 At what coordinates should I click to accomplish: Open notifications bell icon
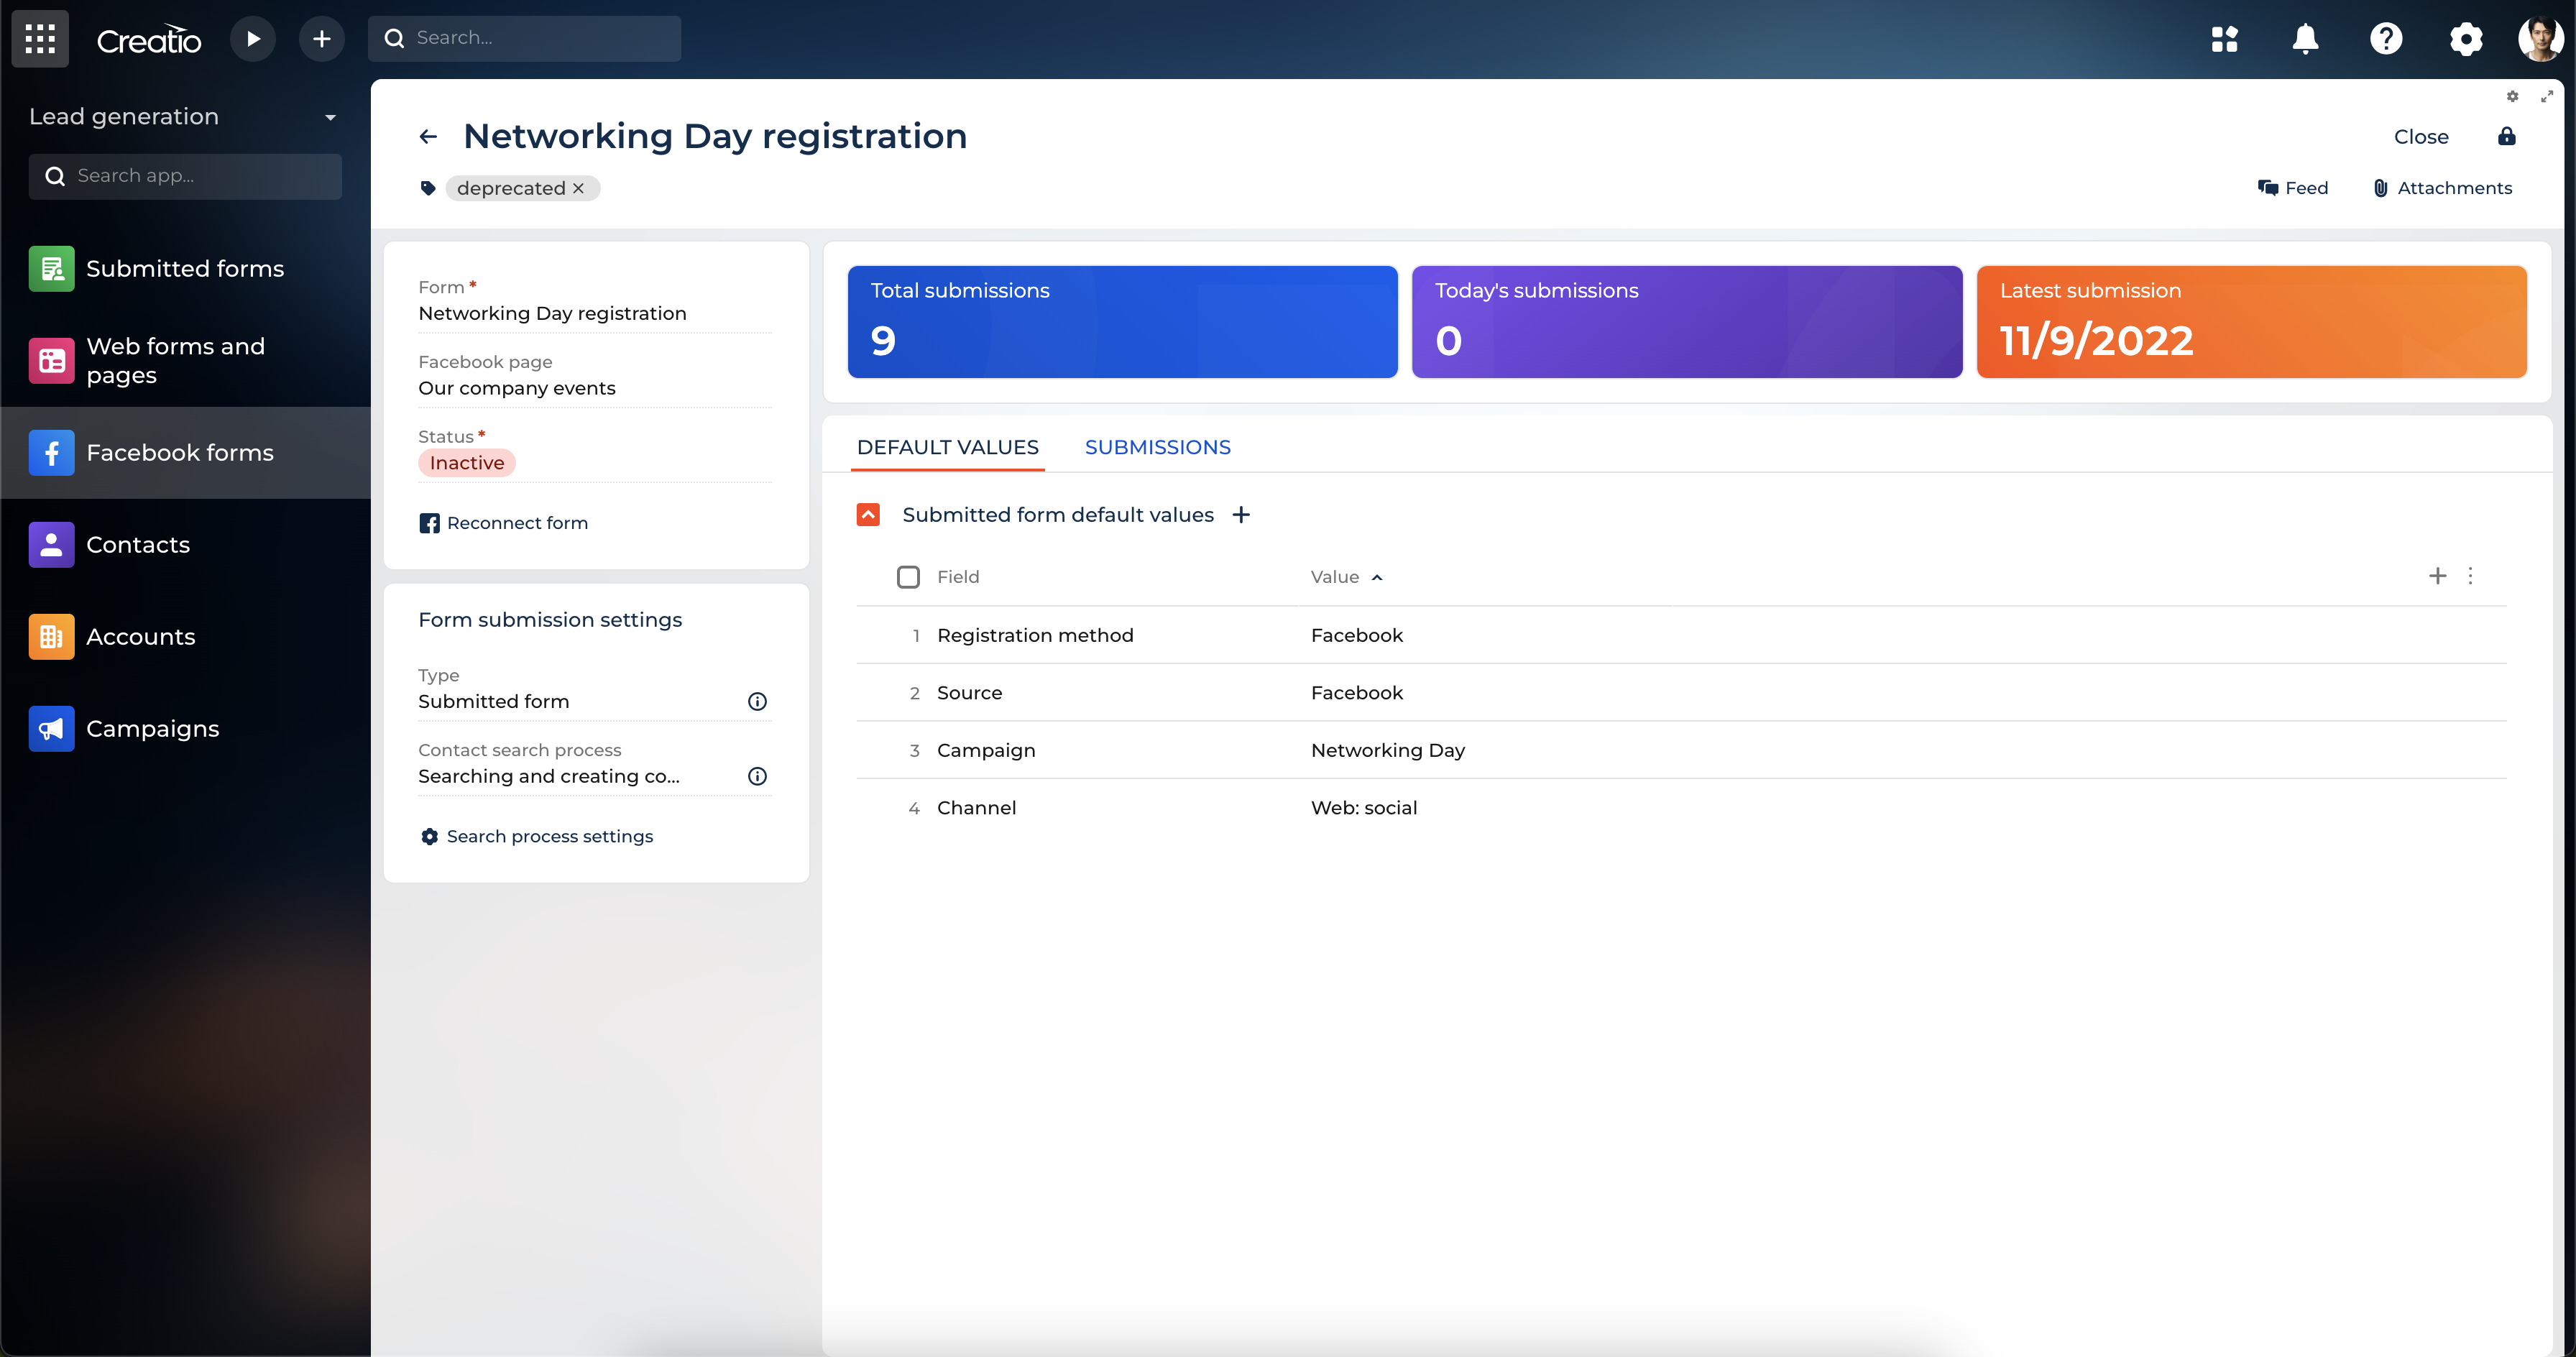click(2304, 39)
